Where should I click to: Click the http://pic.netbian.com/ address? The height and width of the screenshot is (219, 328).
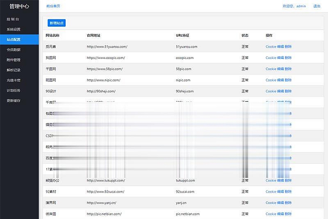[104, 214]
